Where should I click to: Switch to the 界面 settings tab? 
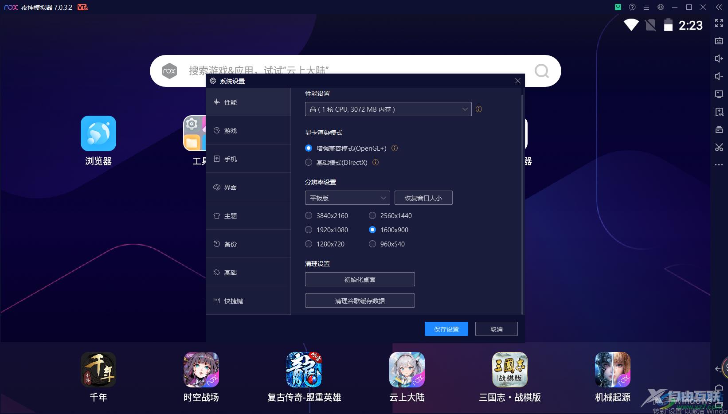tap(248, 187)
